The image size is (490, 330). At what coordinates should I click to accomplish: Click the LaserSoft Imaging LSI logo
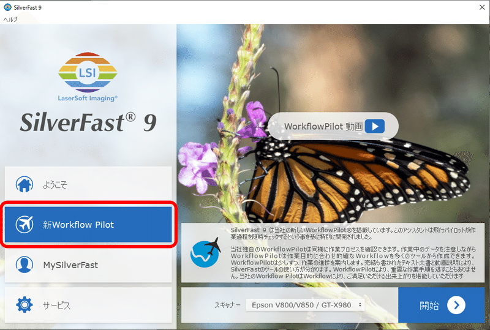(x=88, y=77)
